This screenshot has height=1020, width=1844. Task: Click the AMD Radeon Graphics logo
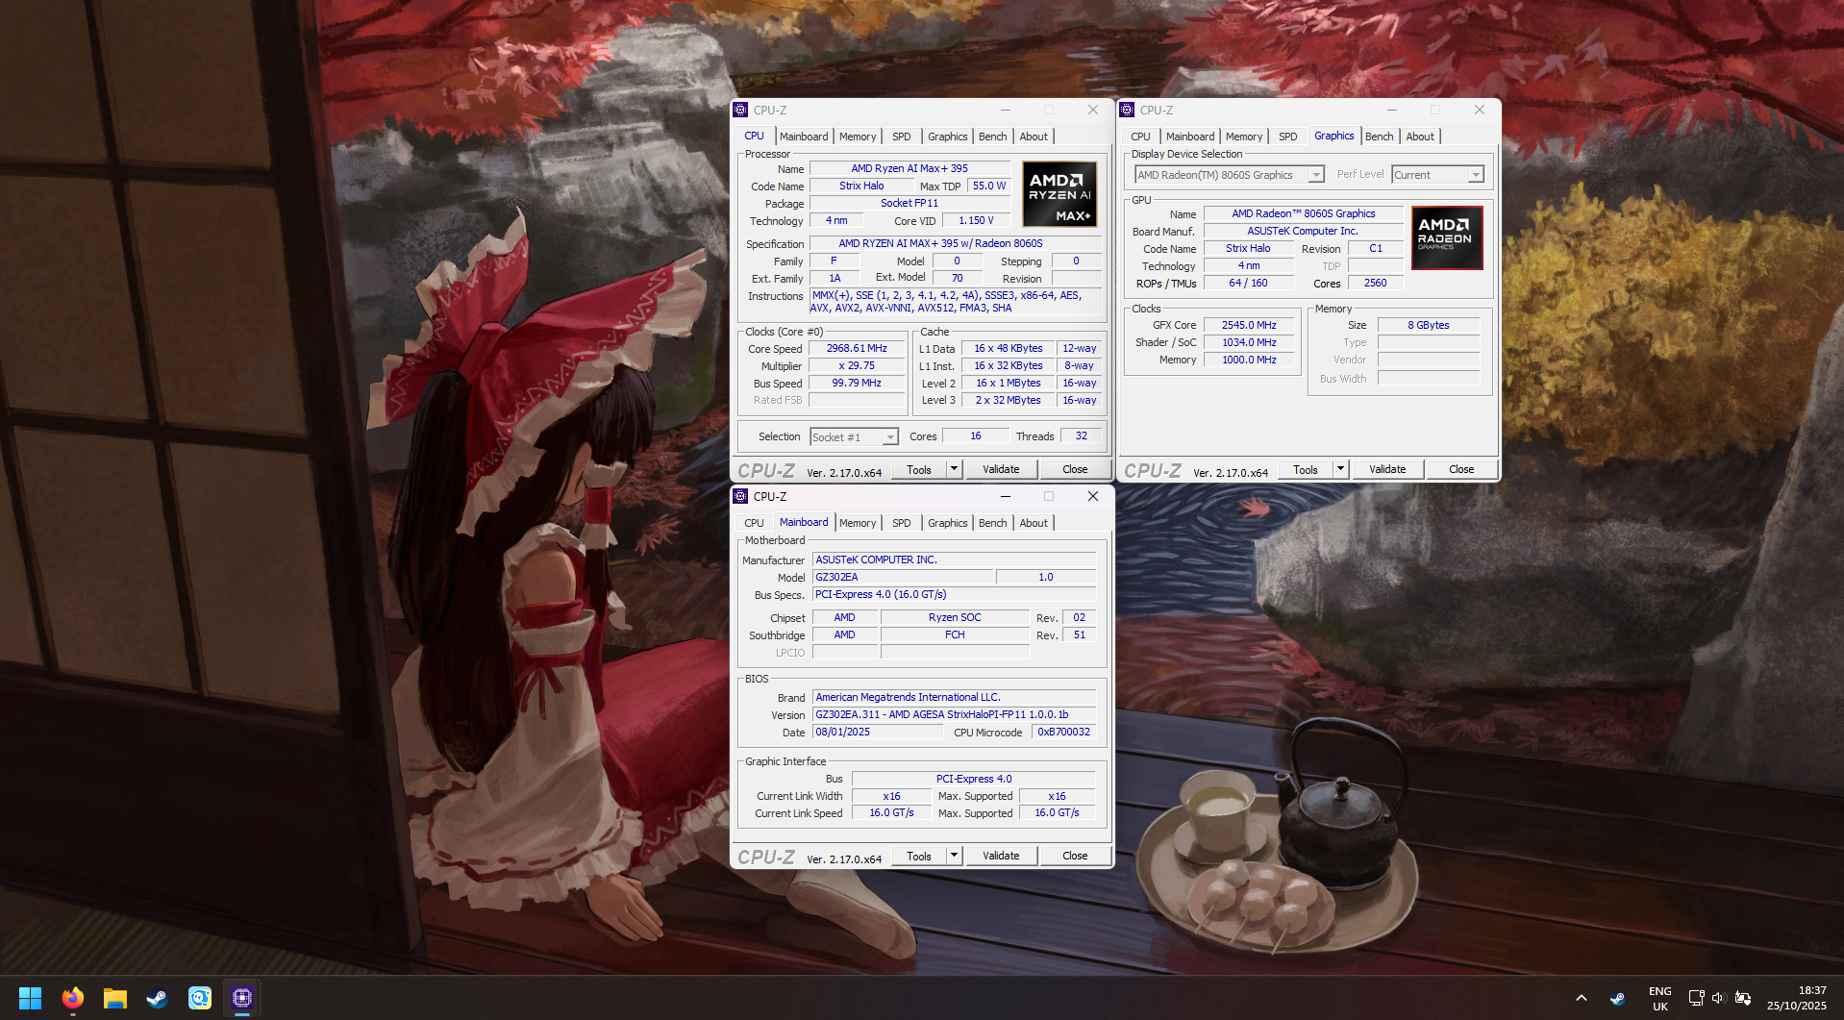1446,237
